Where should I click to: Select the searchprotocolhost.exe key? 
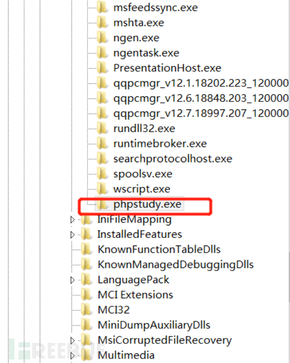click(x=173, y=159)
